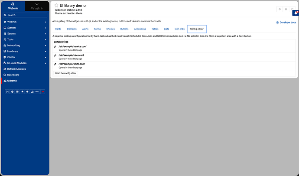Expand the Webmin menu arrow

pyautogui.click(x=45, y=22)
